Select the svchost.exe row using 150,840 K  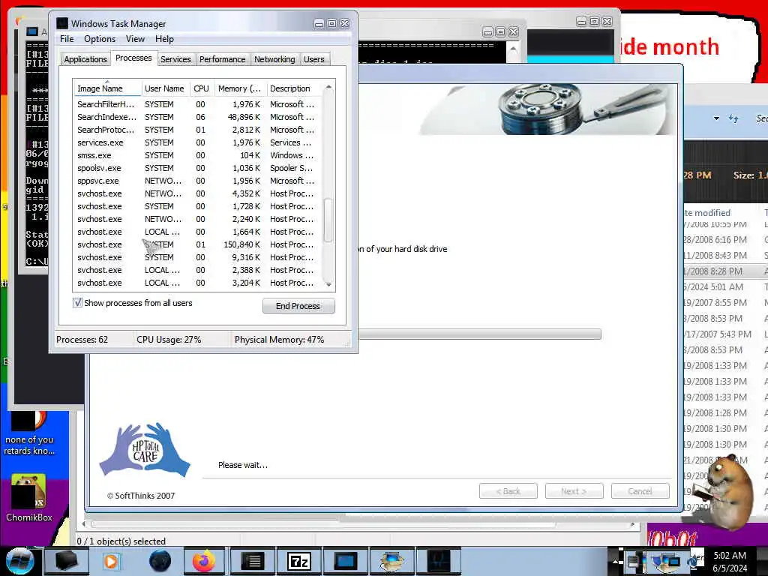tap(198, 244)
